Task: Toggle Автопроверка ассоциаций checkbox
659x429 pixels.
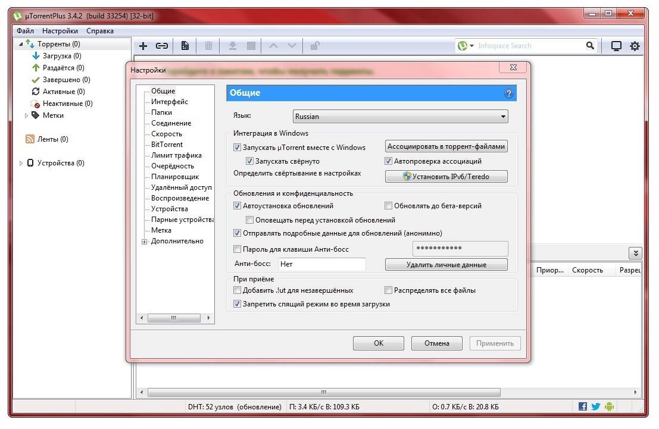Action: point(388,161)
